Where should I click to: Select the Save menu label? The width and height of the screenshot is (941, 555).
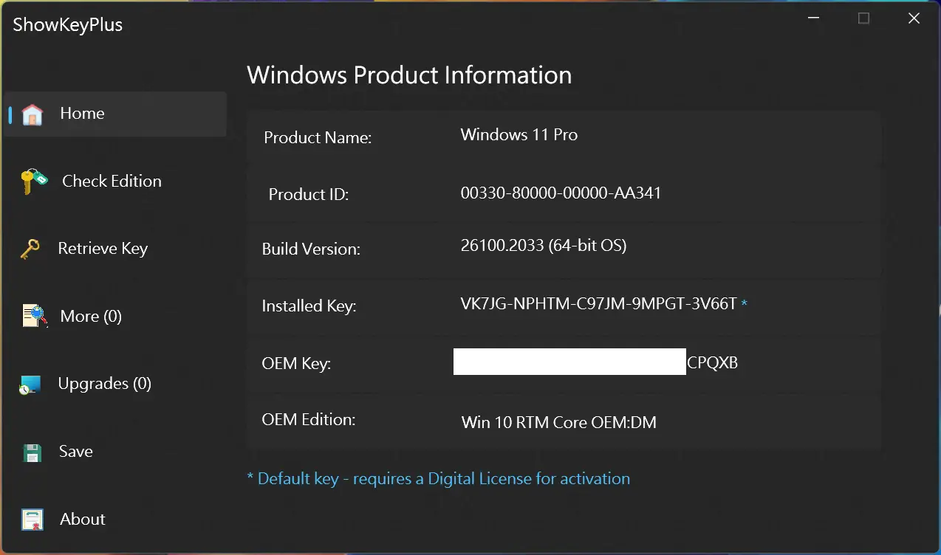[76, 452]
